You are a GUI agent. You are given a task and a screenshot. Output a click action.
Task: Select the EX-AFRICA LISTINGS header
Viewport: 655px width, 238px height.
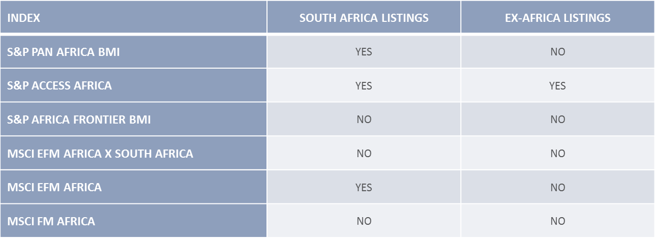[x=557, y=18]
